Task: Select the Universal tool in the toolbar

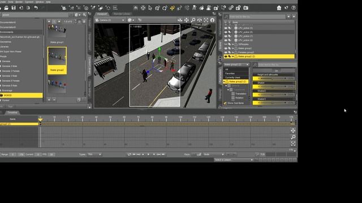Action: (143, 8)
